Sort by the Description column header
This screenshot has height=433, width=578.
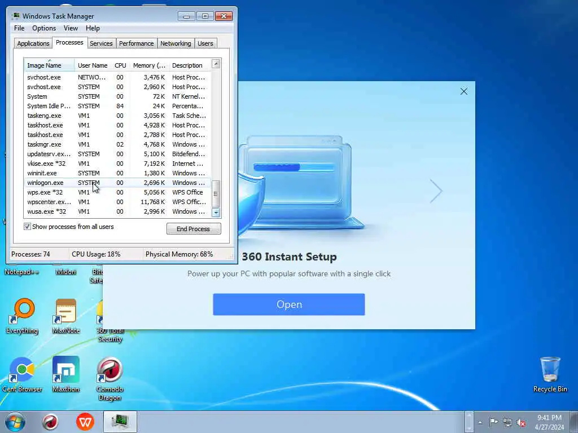[190, 65]
